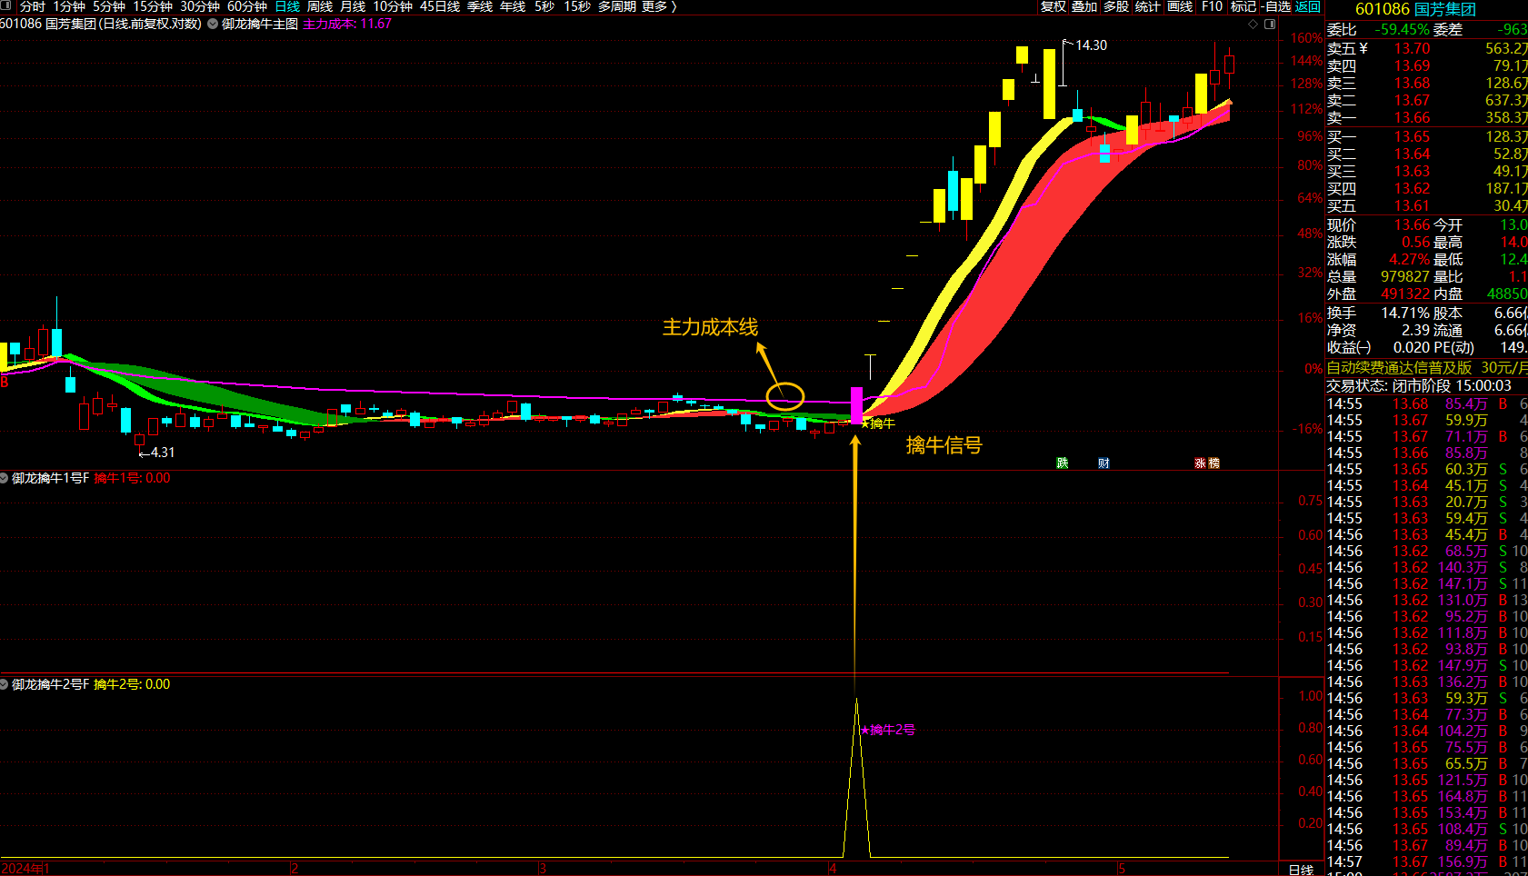
Task: Select the 1分钟 period
Action: (x=70, y=6)
